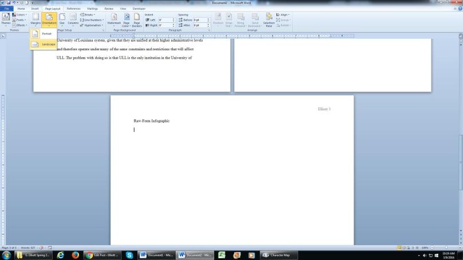Expand the Hyphenation dropdown

click(93, 25)
